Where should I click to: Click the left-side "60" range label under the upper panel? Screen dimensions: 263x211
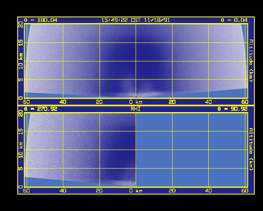click(26, 102)
